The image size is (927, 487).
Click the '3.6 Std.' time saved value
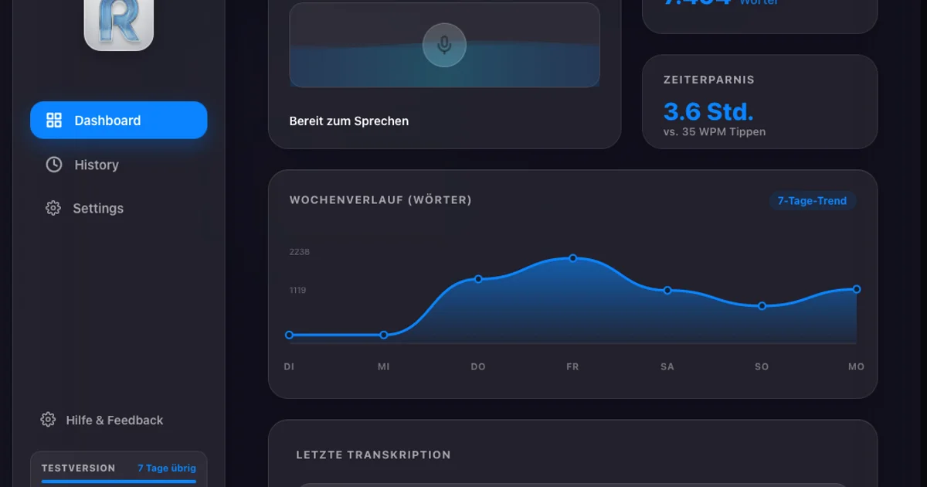click(x=708, y=111)
